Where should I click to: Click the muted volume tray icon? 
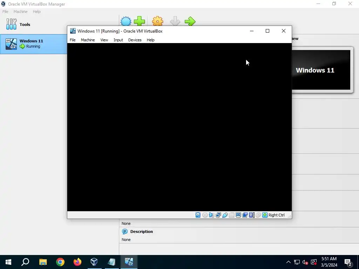pyautogui.click(x=305, y=262)
